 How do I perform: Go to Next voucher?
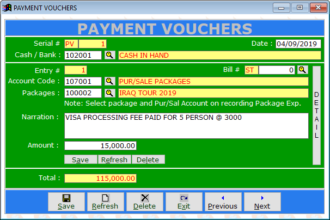(x=262, y=201)
